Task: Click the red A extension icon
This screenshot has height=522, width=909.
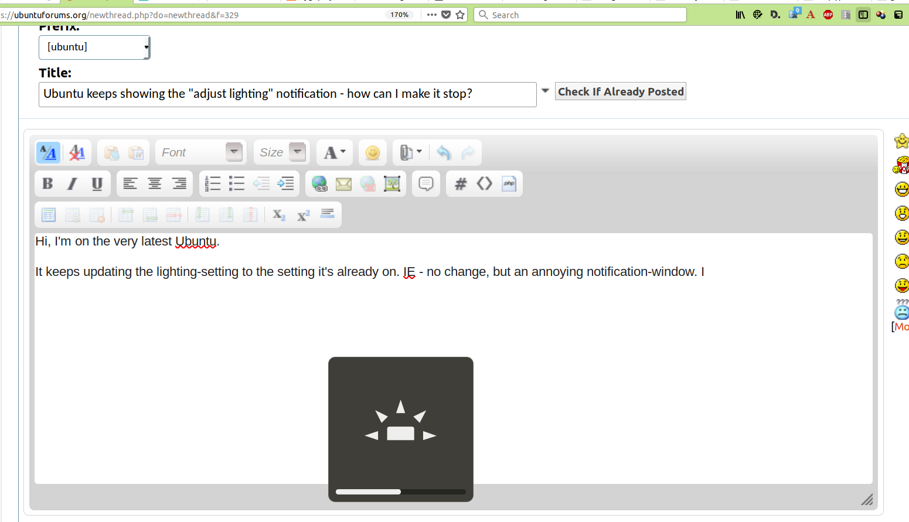Action: pyautogui.click(x=811, y=15)
